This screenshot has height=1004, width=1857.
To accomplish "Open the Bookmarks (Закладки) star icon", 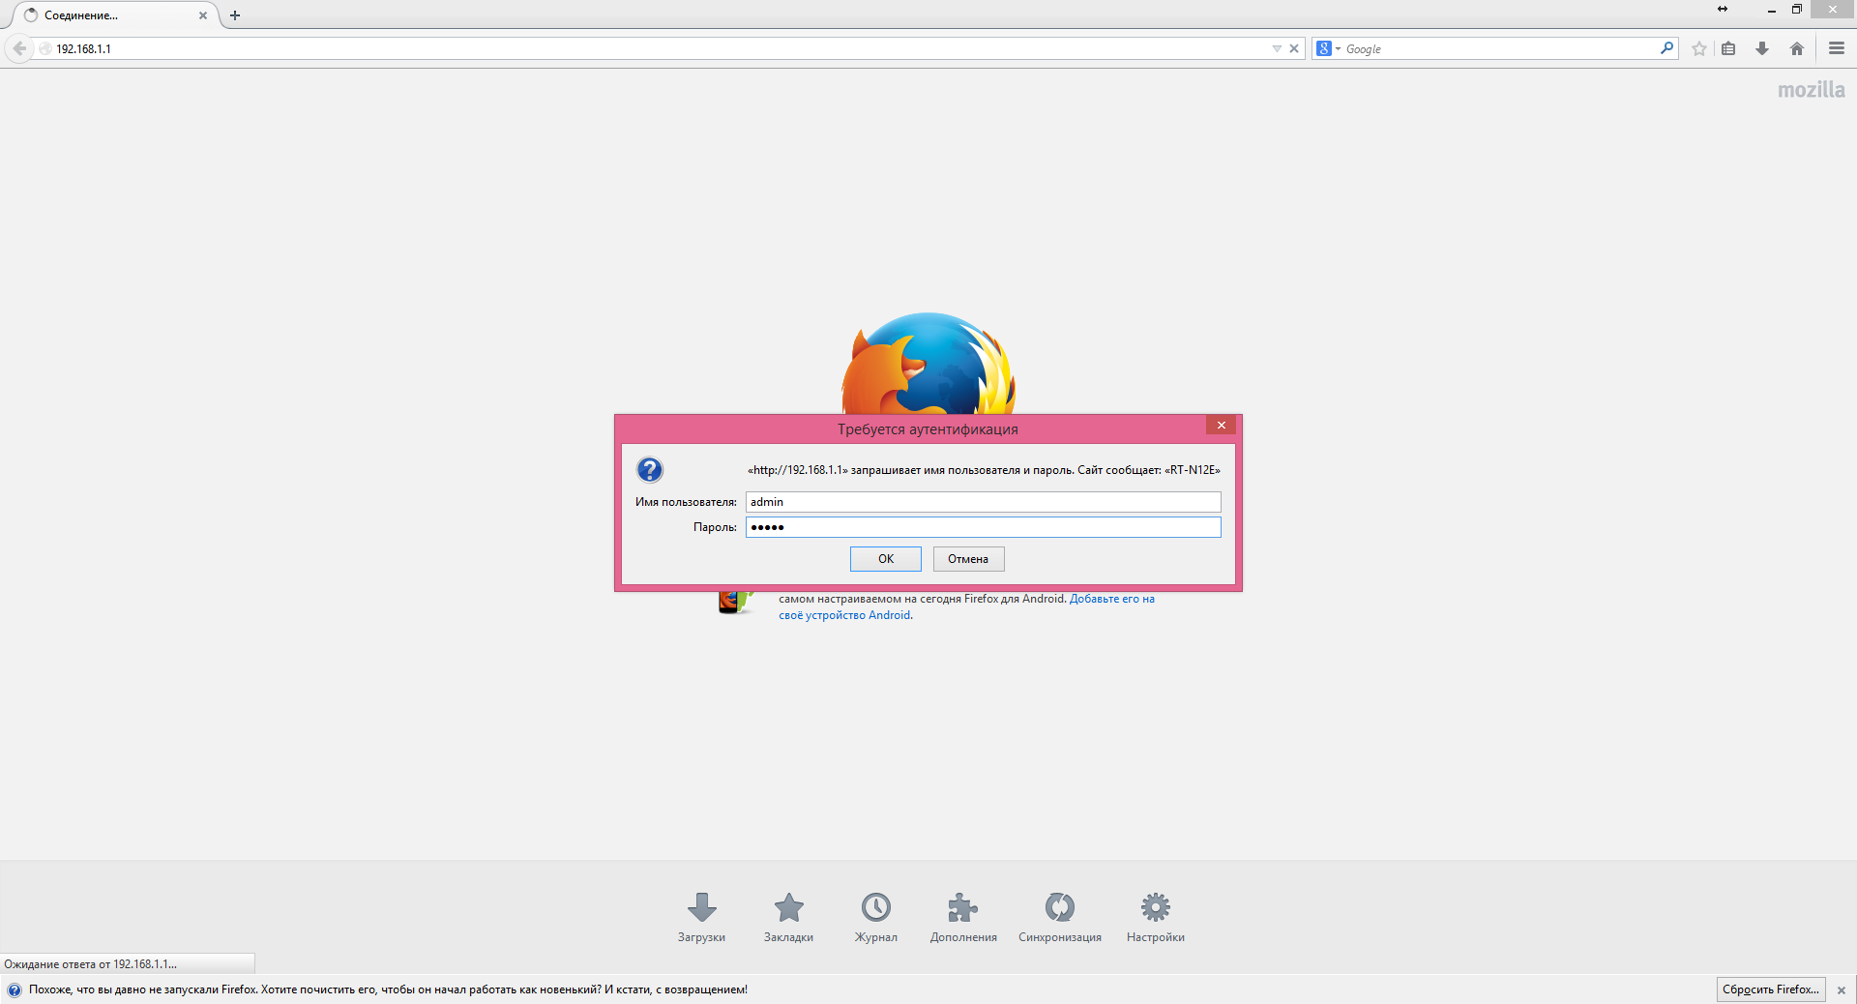I will 788,907.
